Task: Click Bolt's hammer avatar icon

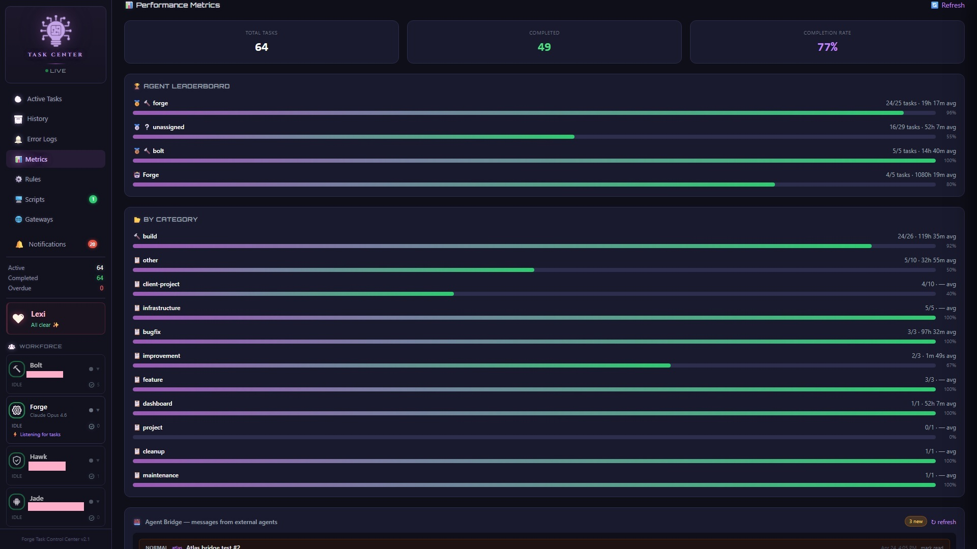Action: 17,369
